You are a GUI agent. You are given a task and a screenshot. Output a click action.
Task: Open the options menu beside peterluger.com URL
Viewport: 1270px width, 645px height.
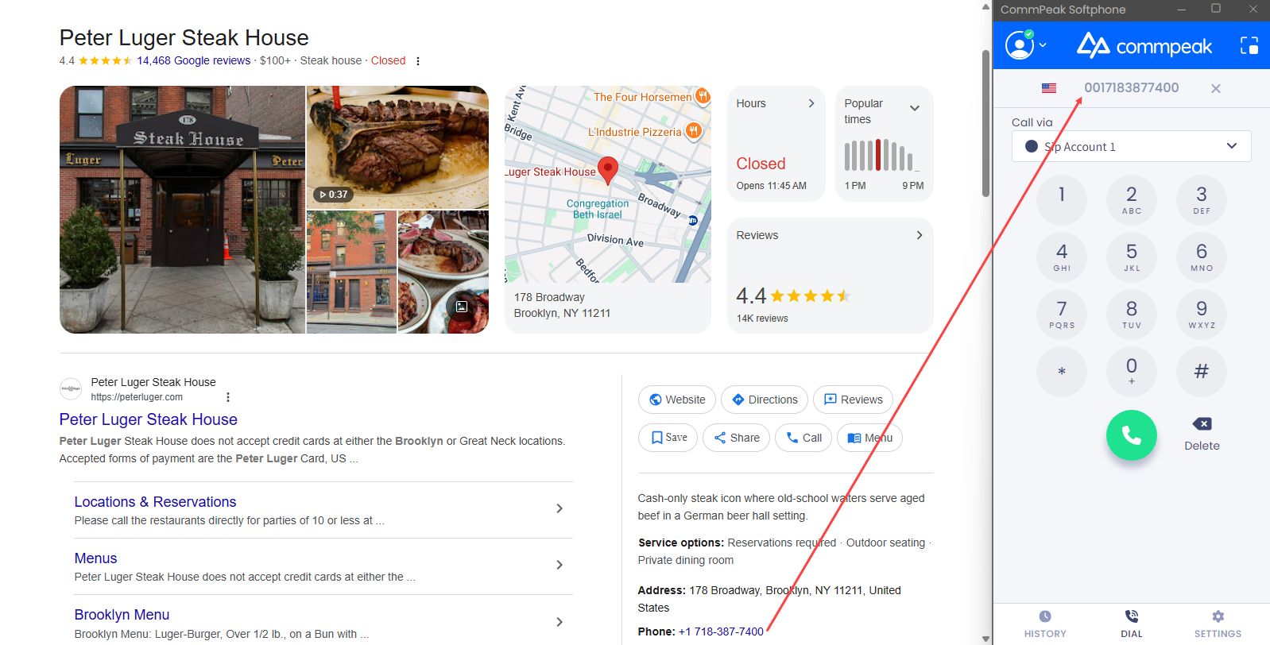click(228, 397)
